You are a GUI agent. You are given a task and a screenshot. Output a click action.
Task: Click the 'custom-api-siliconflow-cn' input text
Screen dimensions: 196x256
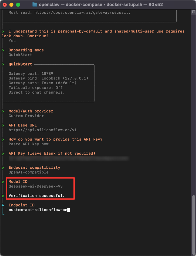38,210
